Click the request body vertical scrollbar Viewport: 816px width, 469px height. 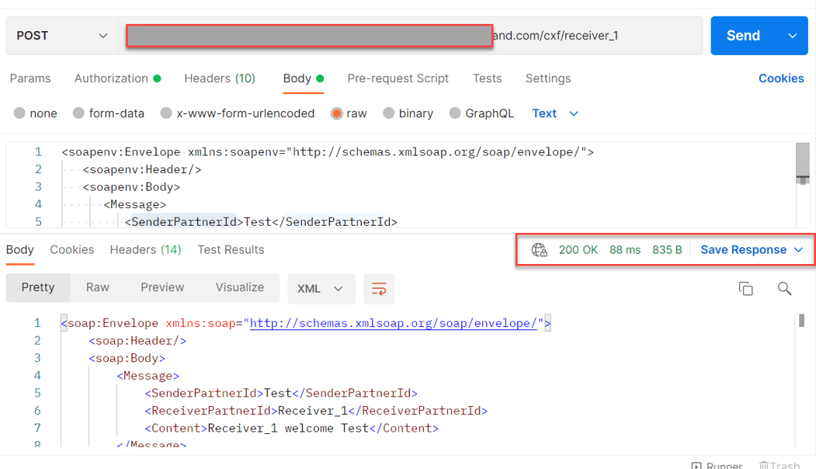(x=802, y=164)
